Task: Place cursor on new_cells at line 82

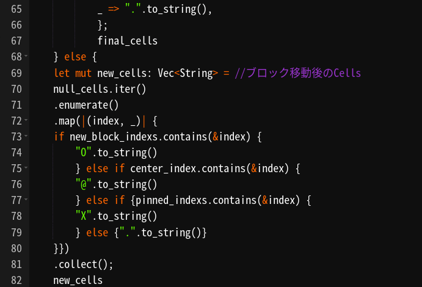Action: point(78,280)
